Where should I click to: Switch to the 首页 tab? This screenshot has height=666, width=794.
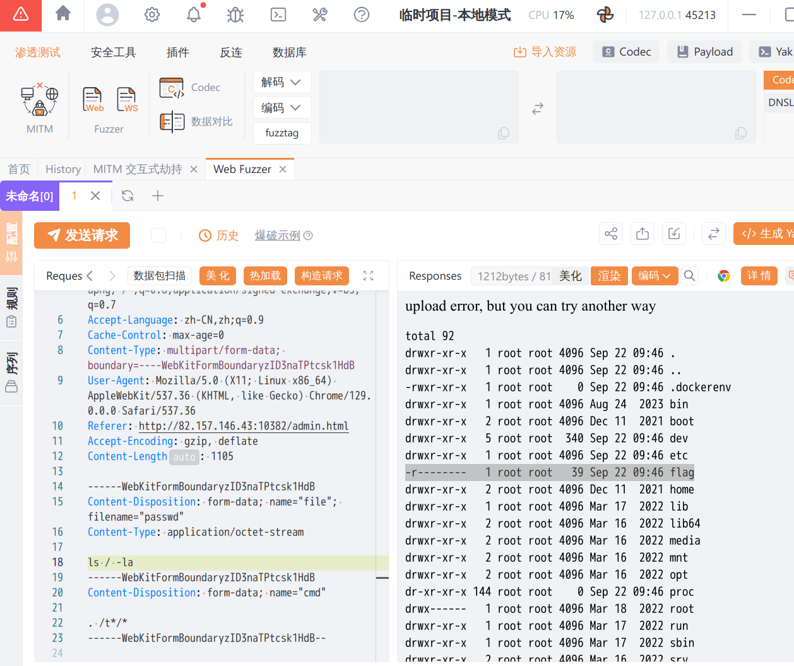point(19,169)
